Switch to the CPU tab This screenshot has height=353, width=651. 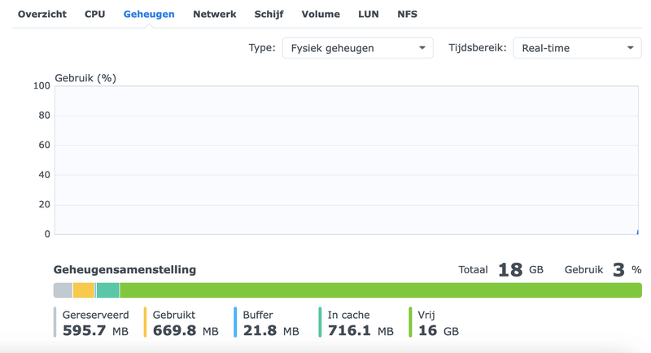[94, 14]
